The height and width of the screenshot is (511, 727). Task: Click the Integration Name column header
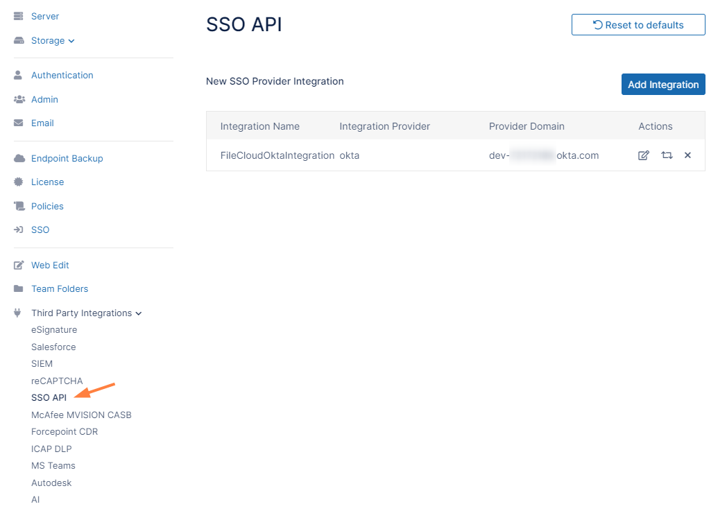click(260, 126)
